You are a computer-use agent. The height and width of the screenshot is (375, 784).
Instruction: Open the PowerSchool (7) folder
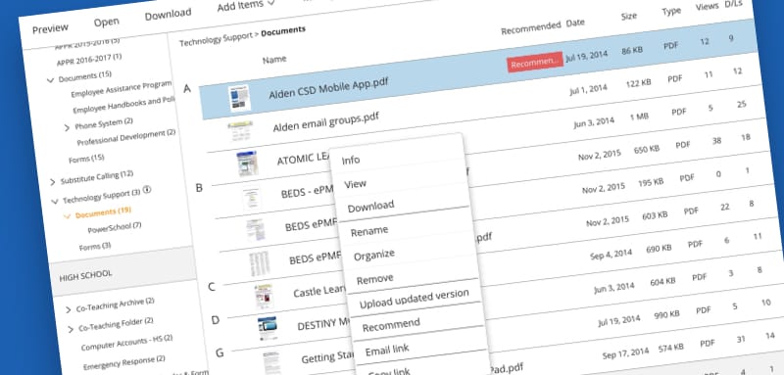(x=115, y=227)
